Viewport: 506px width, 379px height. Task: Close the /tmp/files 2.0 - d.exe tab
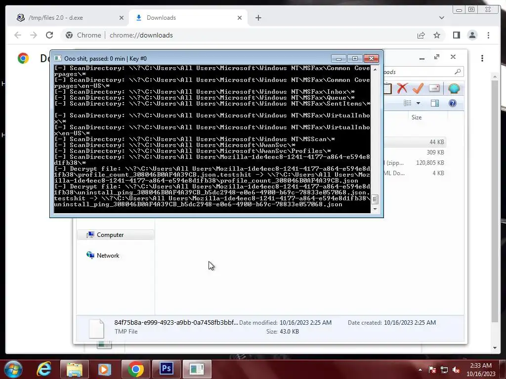tap(122, 18)
